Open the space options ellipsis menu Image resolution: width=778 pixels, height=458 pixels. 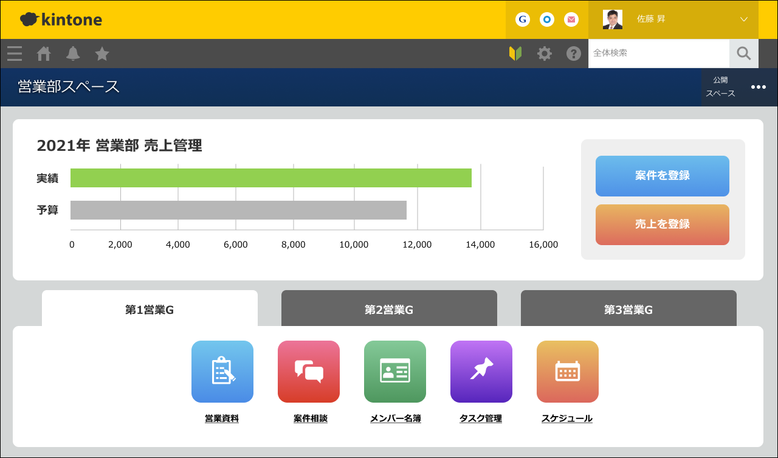tap(758, 87)
